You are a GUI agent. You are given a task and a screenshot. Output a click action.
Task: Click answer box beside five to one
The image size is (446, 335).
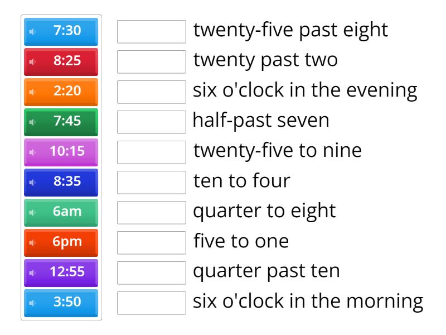pos(152,243)
